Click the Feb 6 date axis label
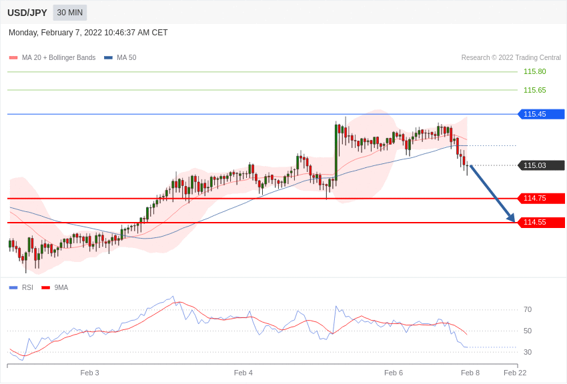The image size is (567, 384). pyautogui.click(x=394, y=373)
